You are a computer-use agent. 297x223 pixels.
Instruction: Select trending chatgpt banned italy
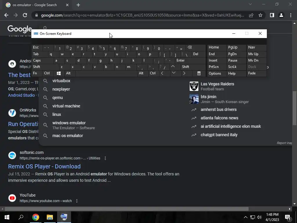(x=219, y=135)
